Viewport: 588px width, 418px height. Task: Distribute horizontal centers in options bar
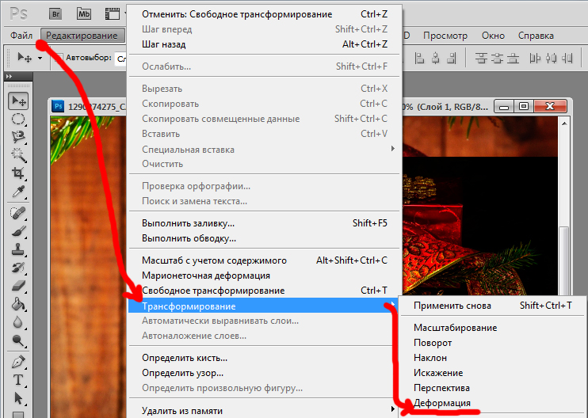tap(552, 58)
